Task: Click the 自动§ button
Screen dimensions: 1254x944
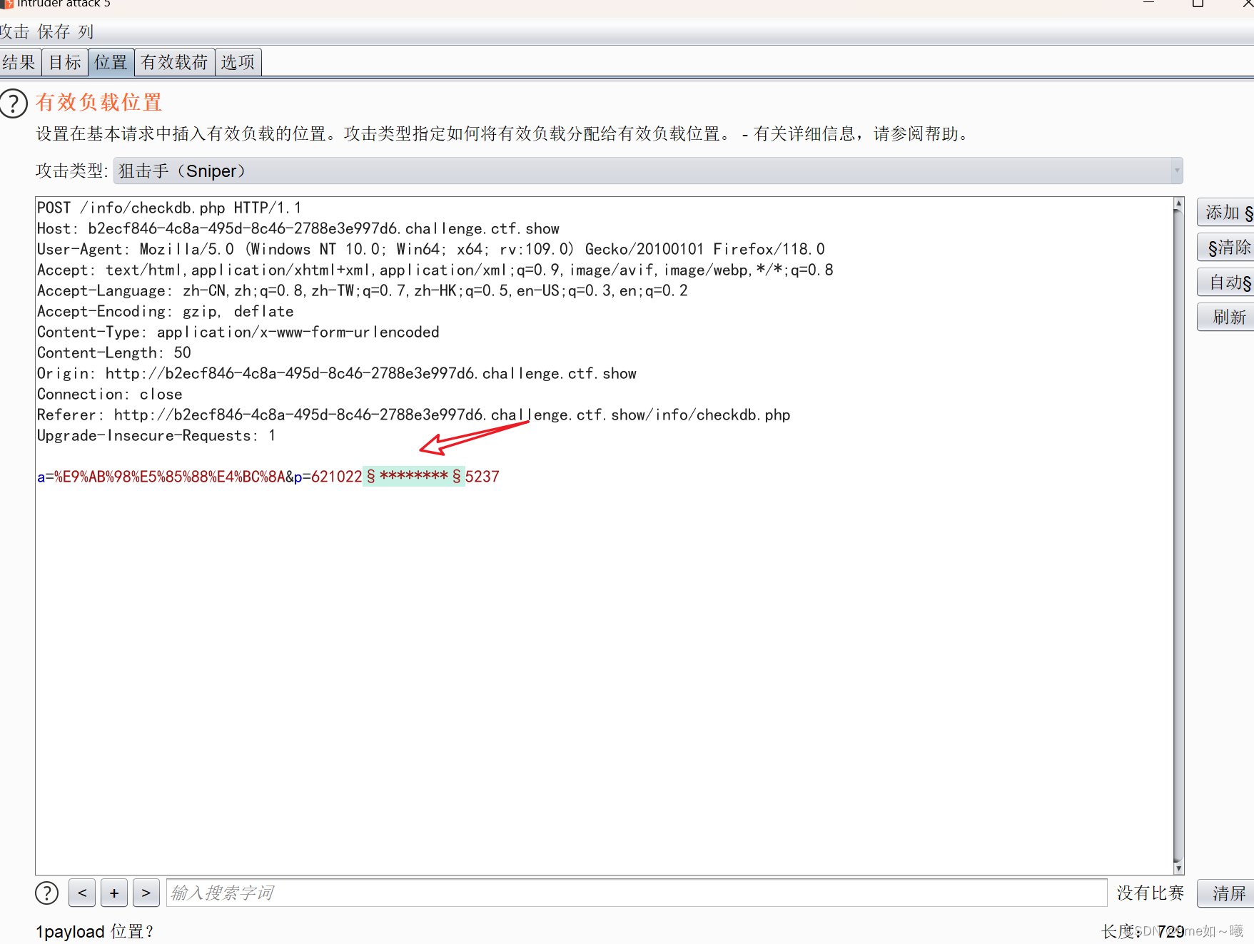Action: 1225,283
